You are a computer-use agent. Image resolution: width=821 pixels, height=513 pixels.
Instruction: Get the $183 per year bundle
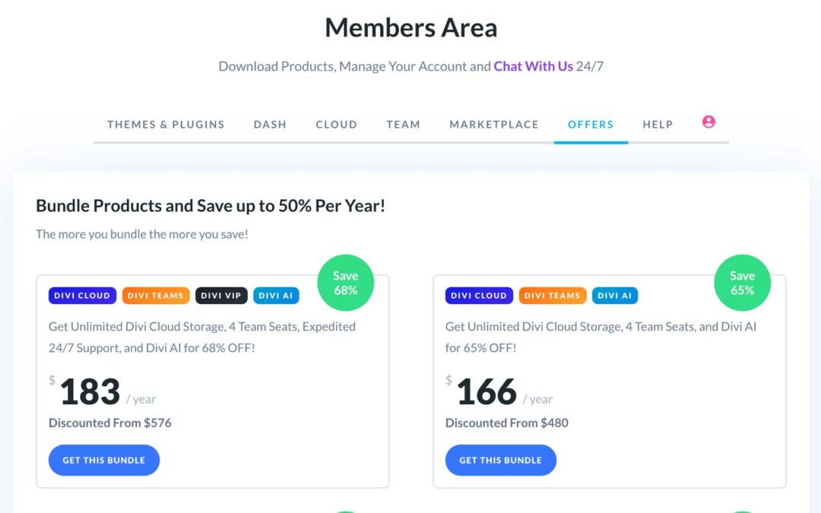click(104, 461)
